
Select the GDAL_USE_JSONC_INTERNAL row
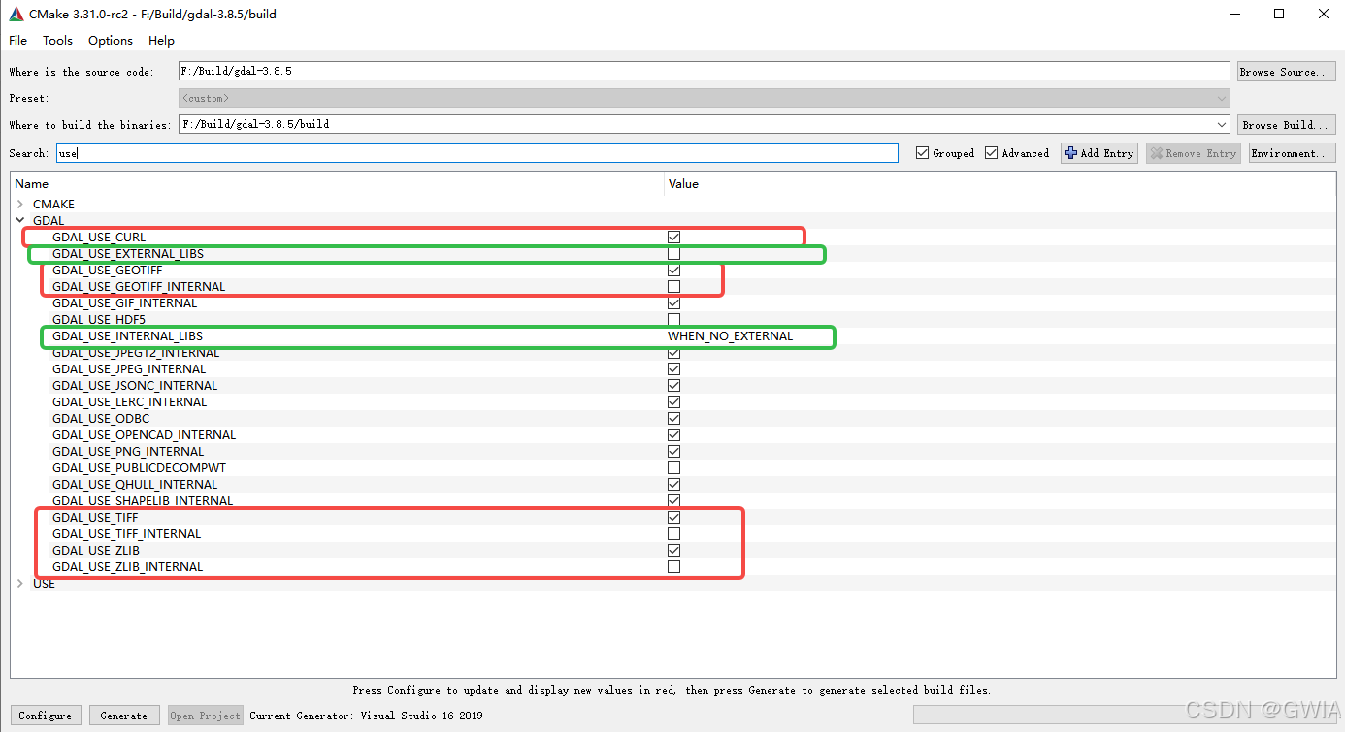672,386
